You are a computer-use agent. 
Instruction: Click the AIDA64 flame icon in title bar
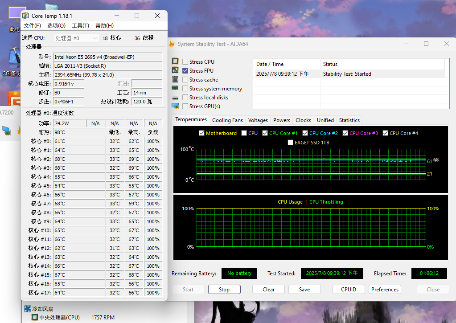pos(172,44)
